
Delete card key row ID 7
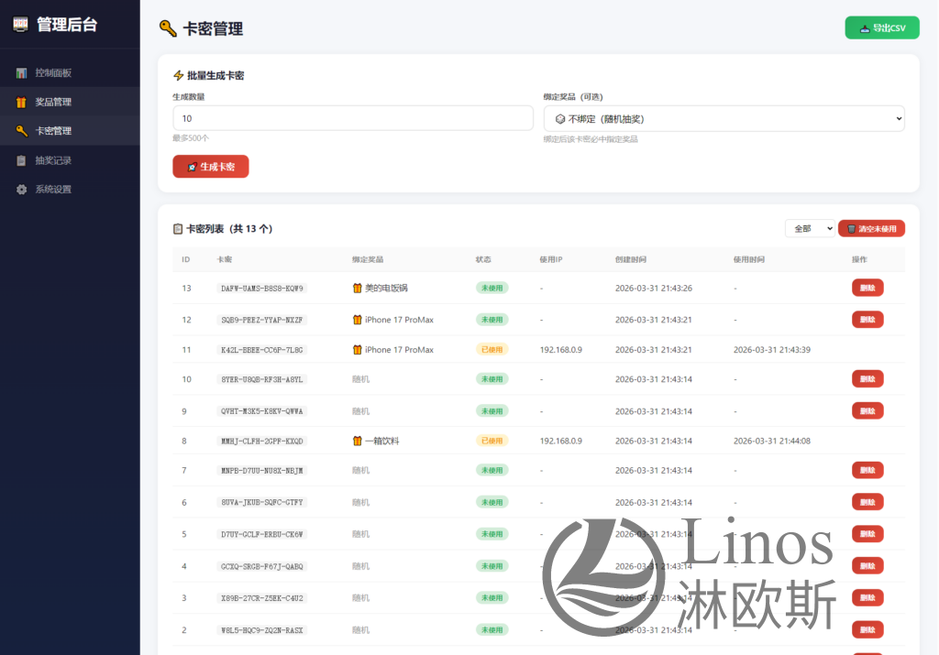(867, 470)
